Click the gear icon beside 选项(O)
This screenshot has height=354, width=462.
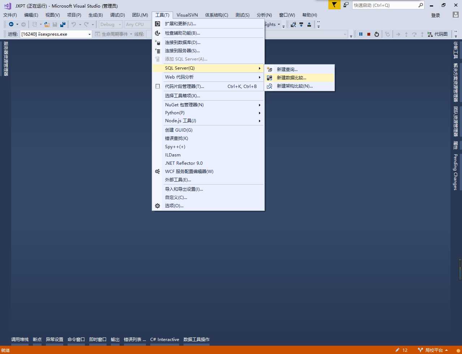click(157, 206)
